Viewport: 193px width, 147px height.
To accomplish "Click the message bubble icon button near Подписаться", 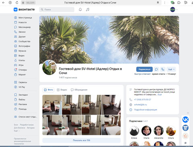I will [156, 69].
